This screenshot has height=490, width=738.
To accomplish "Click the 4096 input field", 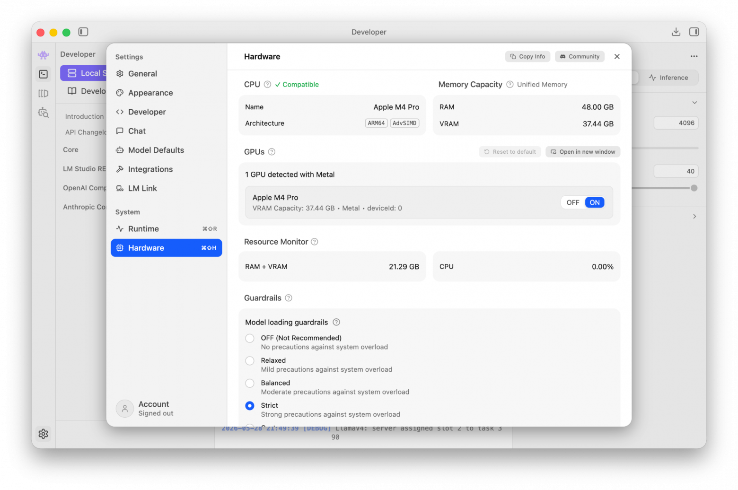I will tap(676, 123).
